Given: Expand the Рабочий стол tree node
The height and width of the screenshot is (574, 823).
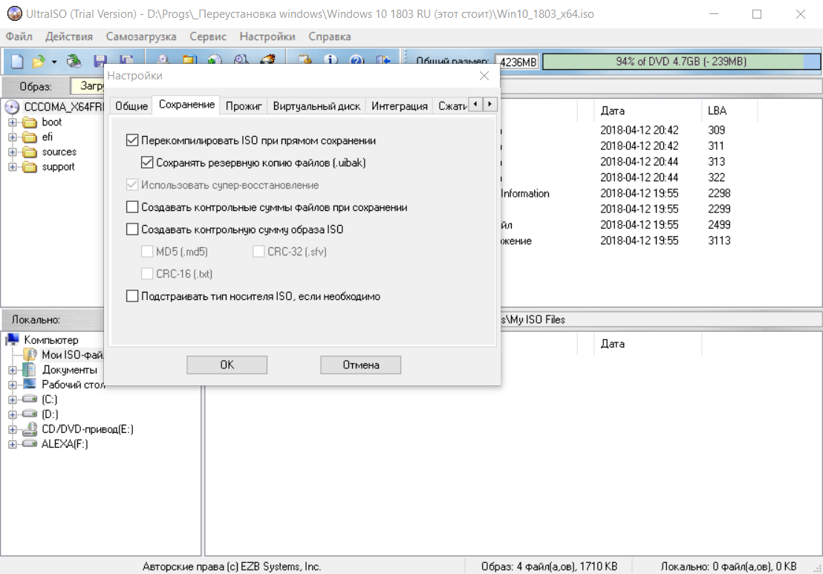Looking at the screenshot, I should pos(13,385).
